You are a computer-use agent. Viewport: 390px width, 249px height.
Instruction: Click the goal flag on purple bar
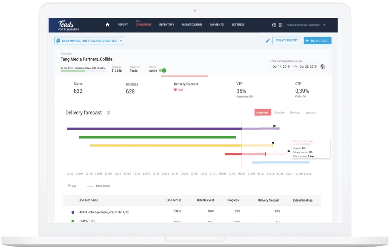(x=274, y=126)
